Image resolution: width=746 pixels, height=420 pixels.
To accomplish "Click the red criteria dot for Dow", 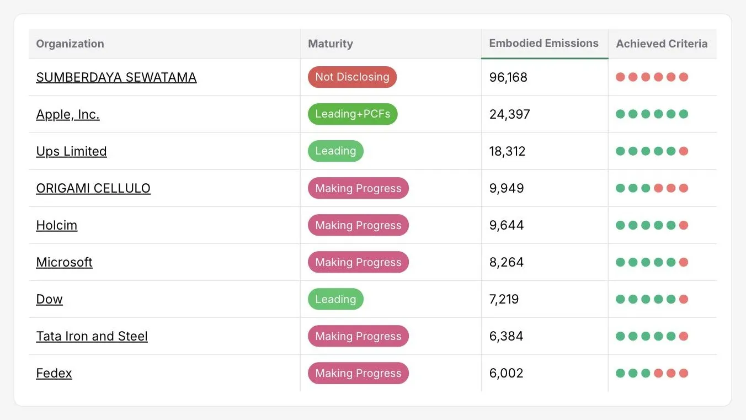I will click(684, 299).
